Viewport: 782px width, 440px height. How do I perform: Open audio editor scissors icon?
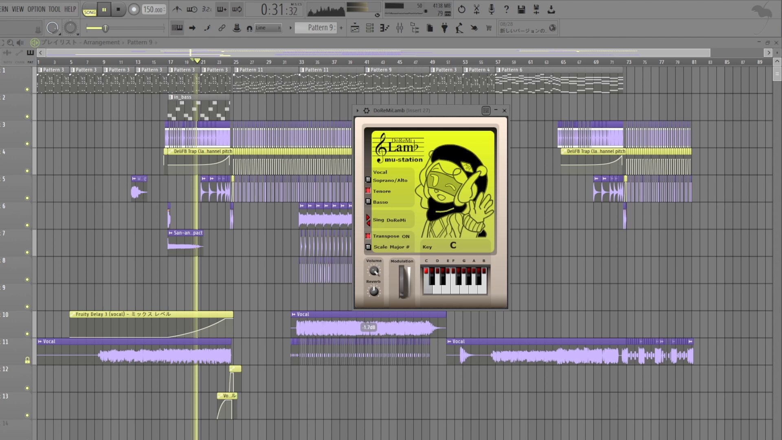[x=477, y=9]
